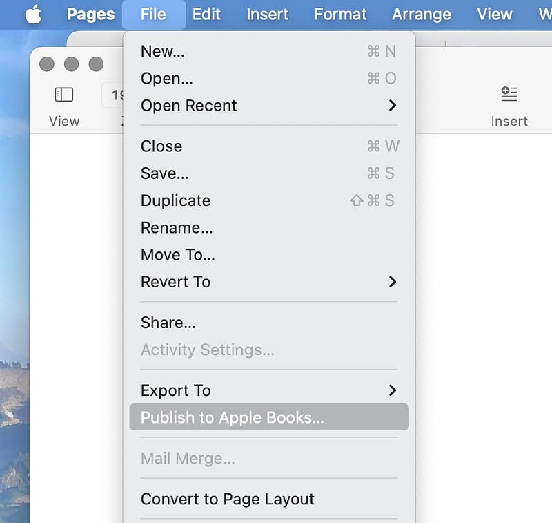The image size is (552, 523).
Task: Open the Pages application menu
Action: point(90,15)
